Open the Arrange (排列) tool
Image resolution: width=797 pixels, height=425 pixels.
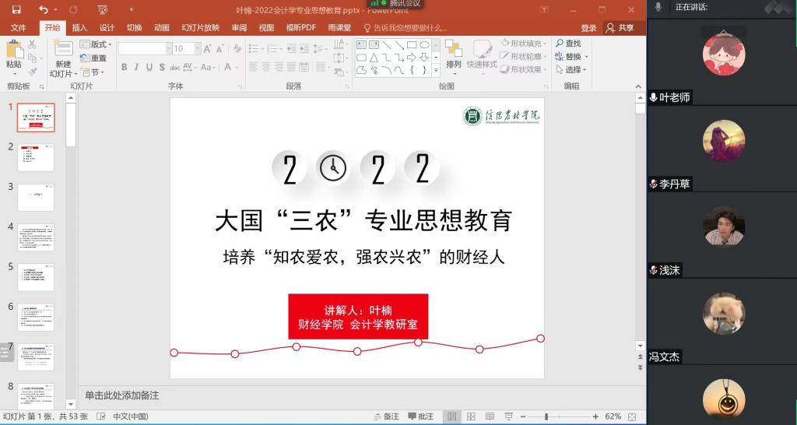(454, 53)
